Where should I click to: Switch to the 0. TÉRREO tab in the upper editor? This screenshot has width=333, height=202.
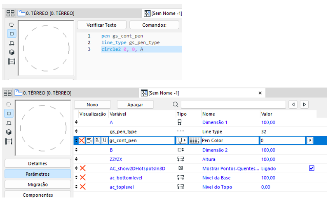pos(46,13)
